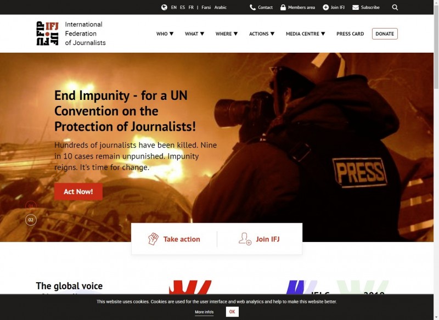Accept cookies with the OK button
The width and height of the screenshot is (439, 320).
tap(232, 312)
